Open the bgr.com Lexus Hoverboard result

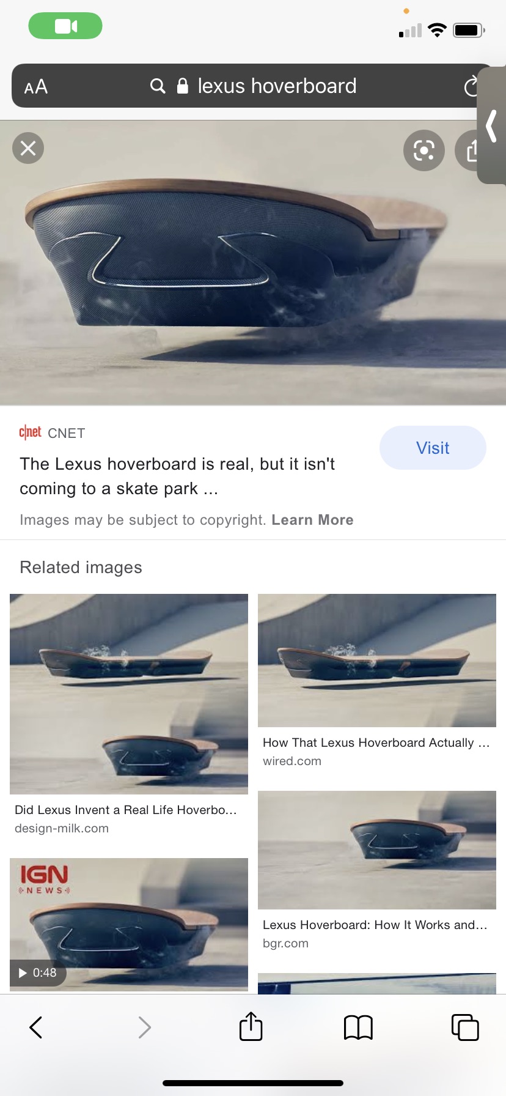377,850
